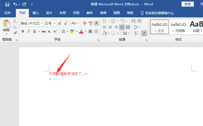Open paragraph shading paint bucket
The image size is (203, 126).
point(104,33)
